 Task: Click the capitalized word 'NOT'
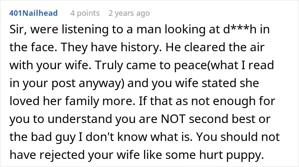tap(173, 119)
